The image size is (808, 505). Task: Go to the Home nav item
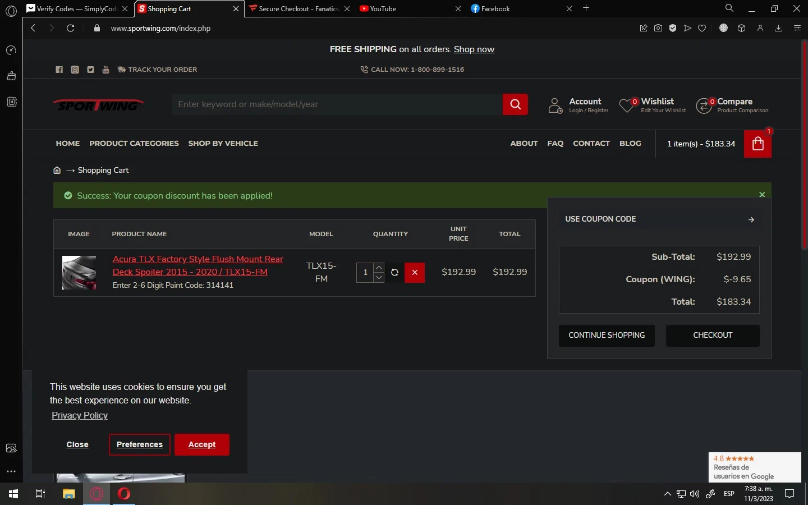(68, 144)
